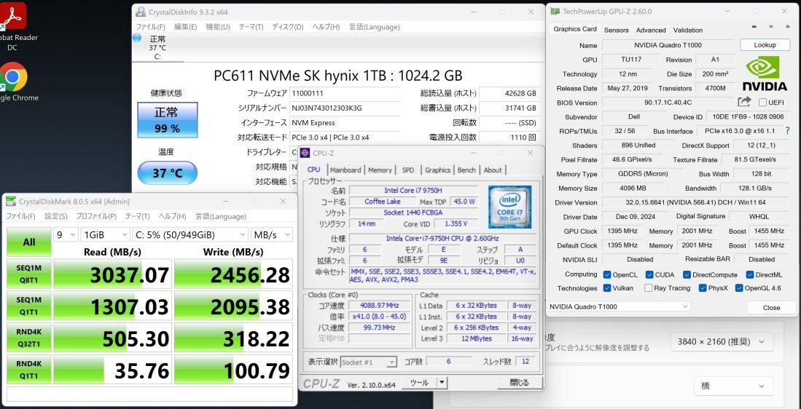Open the 横 display orientation dropdown
Viewport: 801px width, 409px height.
click(x=733, y=386)
